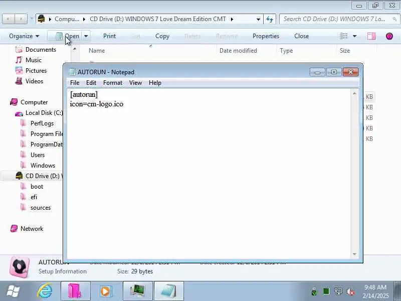Go forward with the Explorer forward arrow
This screenshot has width=401, height=301.
pyautogui.click(x=21, y=19)
